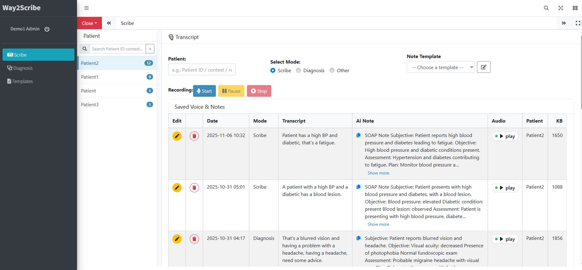Delete the 2025-10-31 05:01 record
This screenshot has width=582, height=270.
point(194,188)
